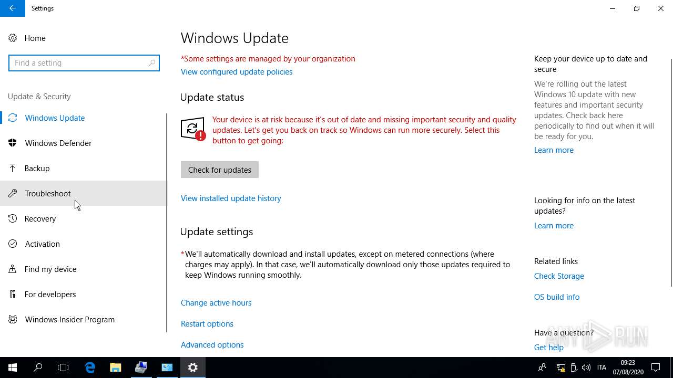Viewport: 673px width, 378px height.
Task: Open View installed update history
Action: (231, 198)
